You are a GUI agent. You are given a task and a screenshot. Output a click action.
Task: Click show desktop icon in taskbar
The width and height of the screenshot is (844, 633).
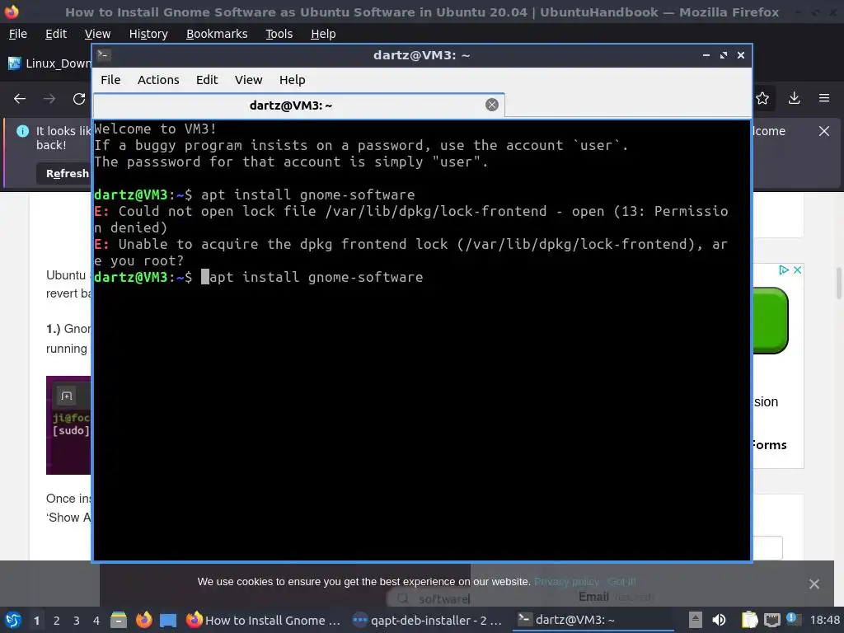[x=168, y=621]
